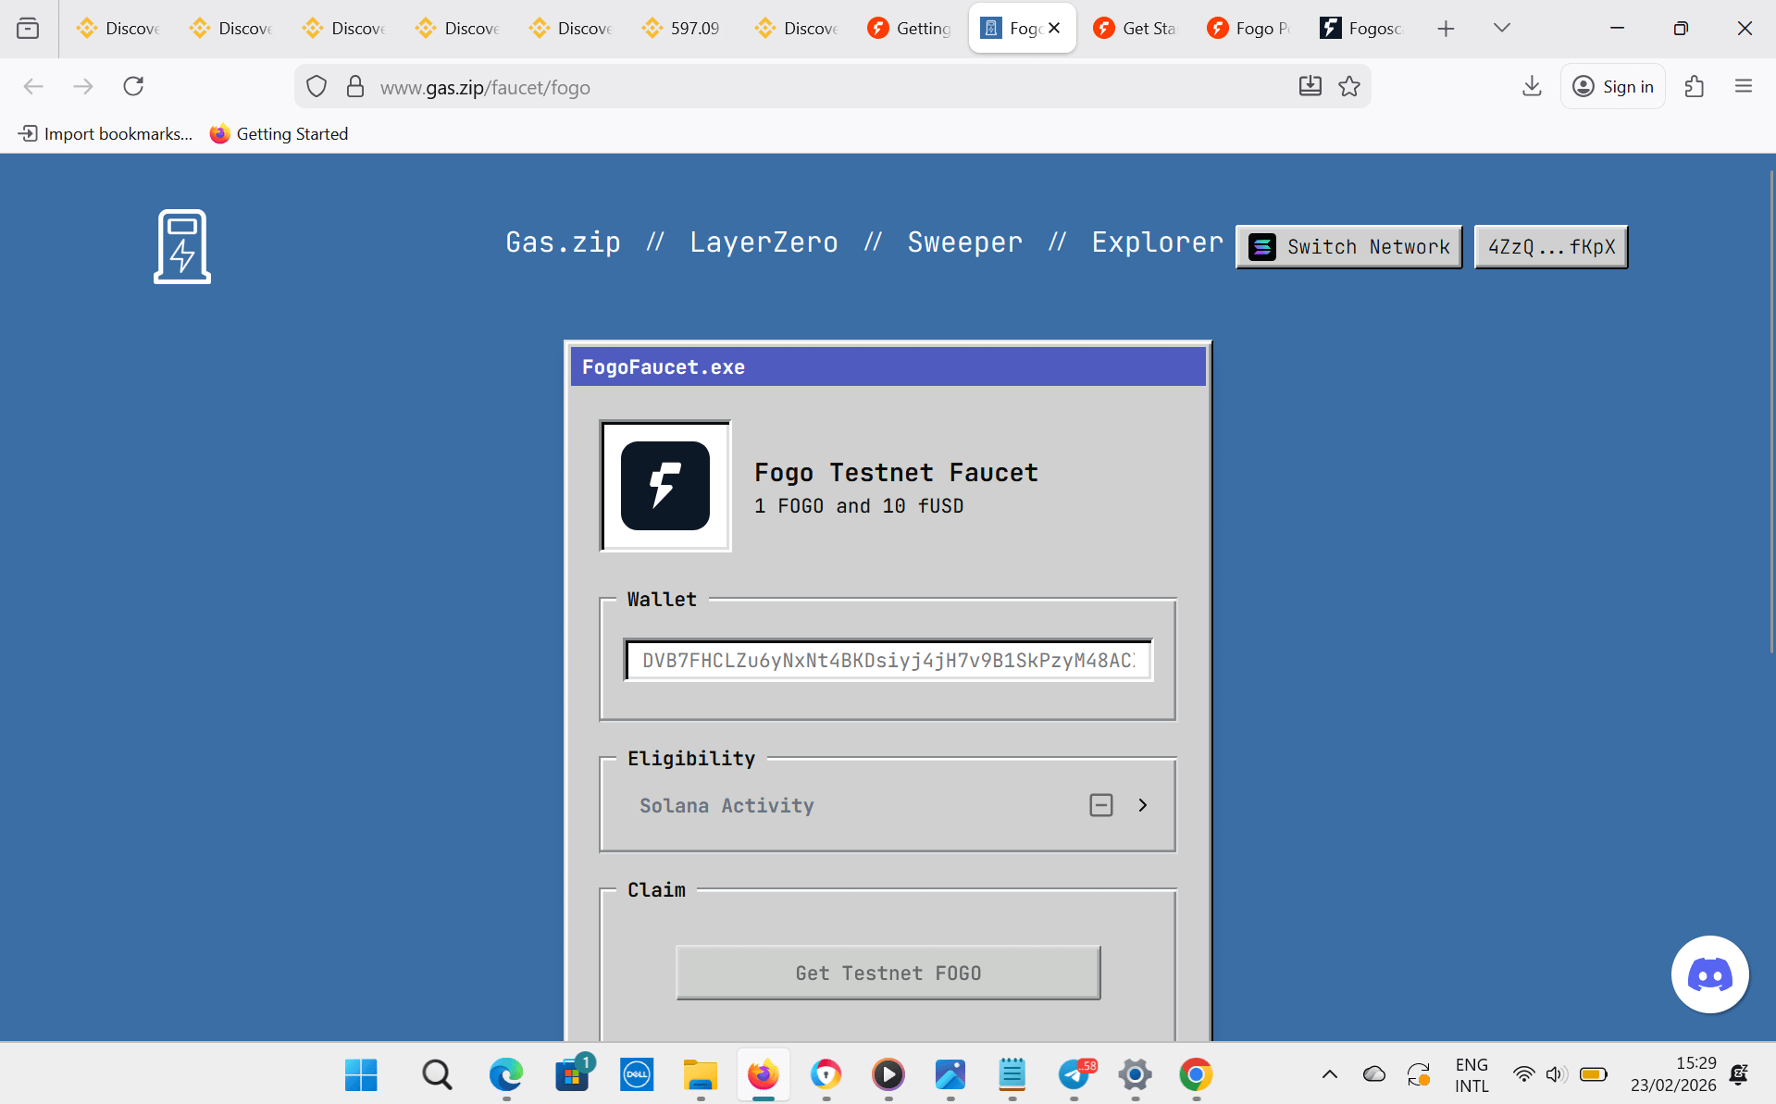Open the Getting Started bookmark

coord(279,134)
